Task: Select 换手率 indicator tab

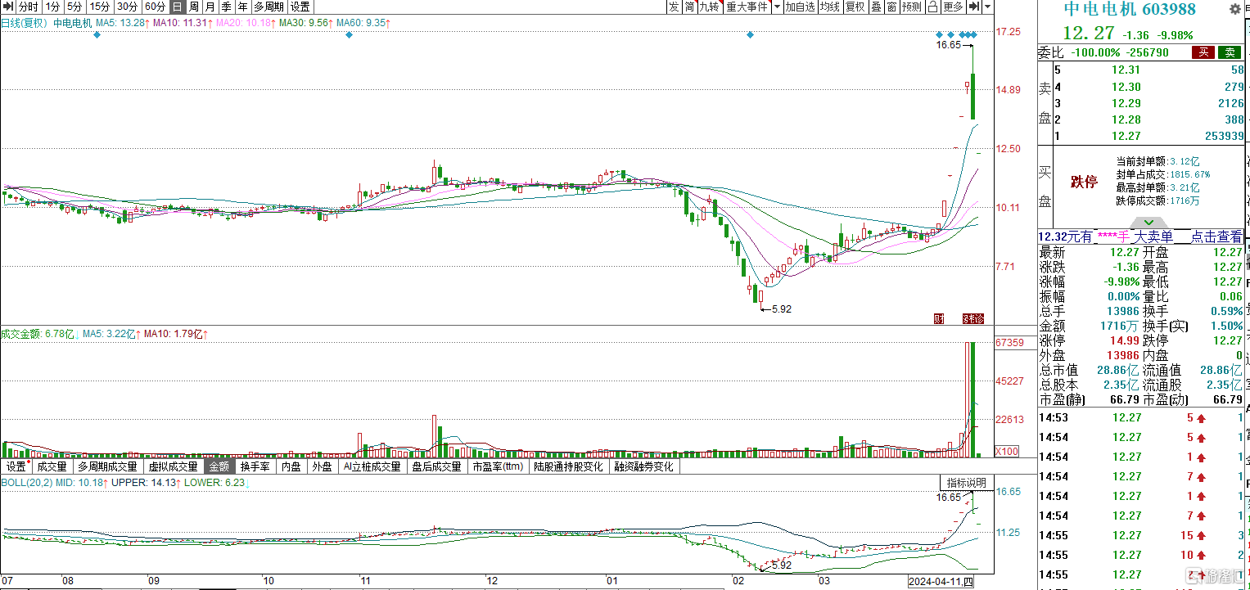Action: point(255,466)
